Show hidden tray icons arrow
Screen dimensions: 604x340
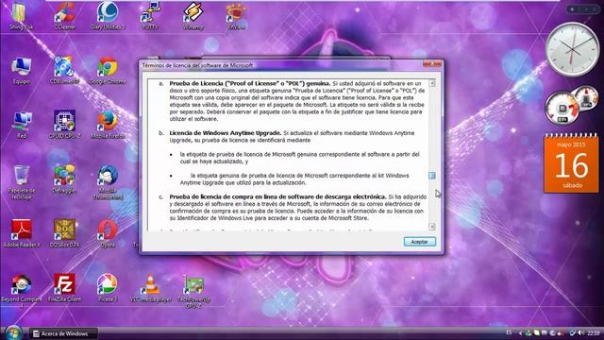coord(520,333)
